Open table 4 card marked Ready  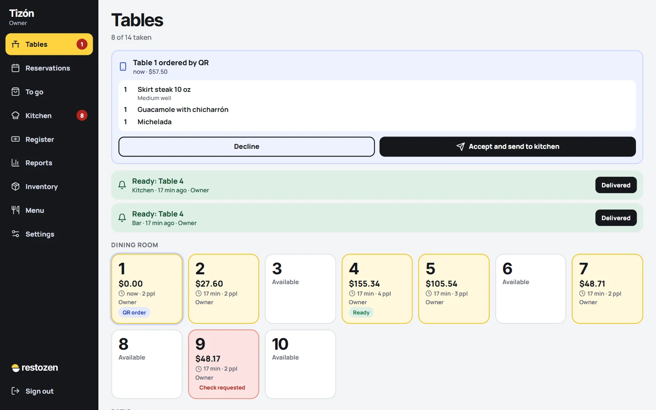click(377, 289)
